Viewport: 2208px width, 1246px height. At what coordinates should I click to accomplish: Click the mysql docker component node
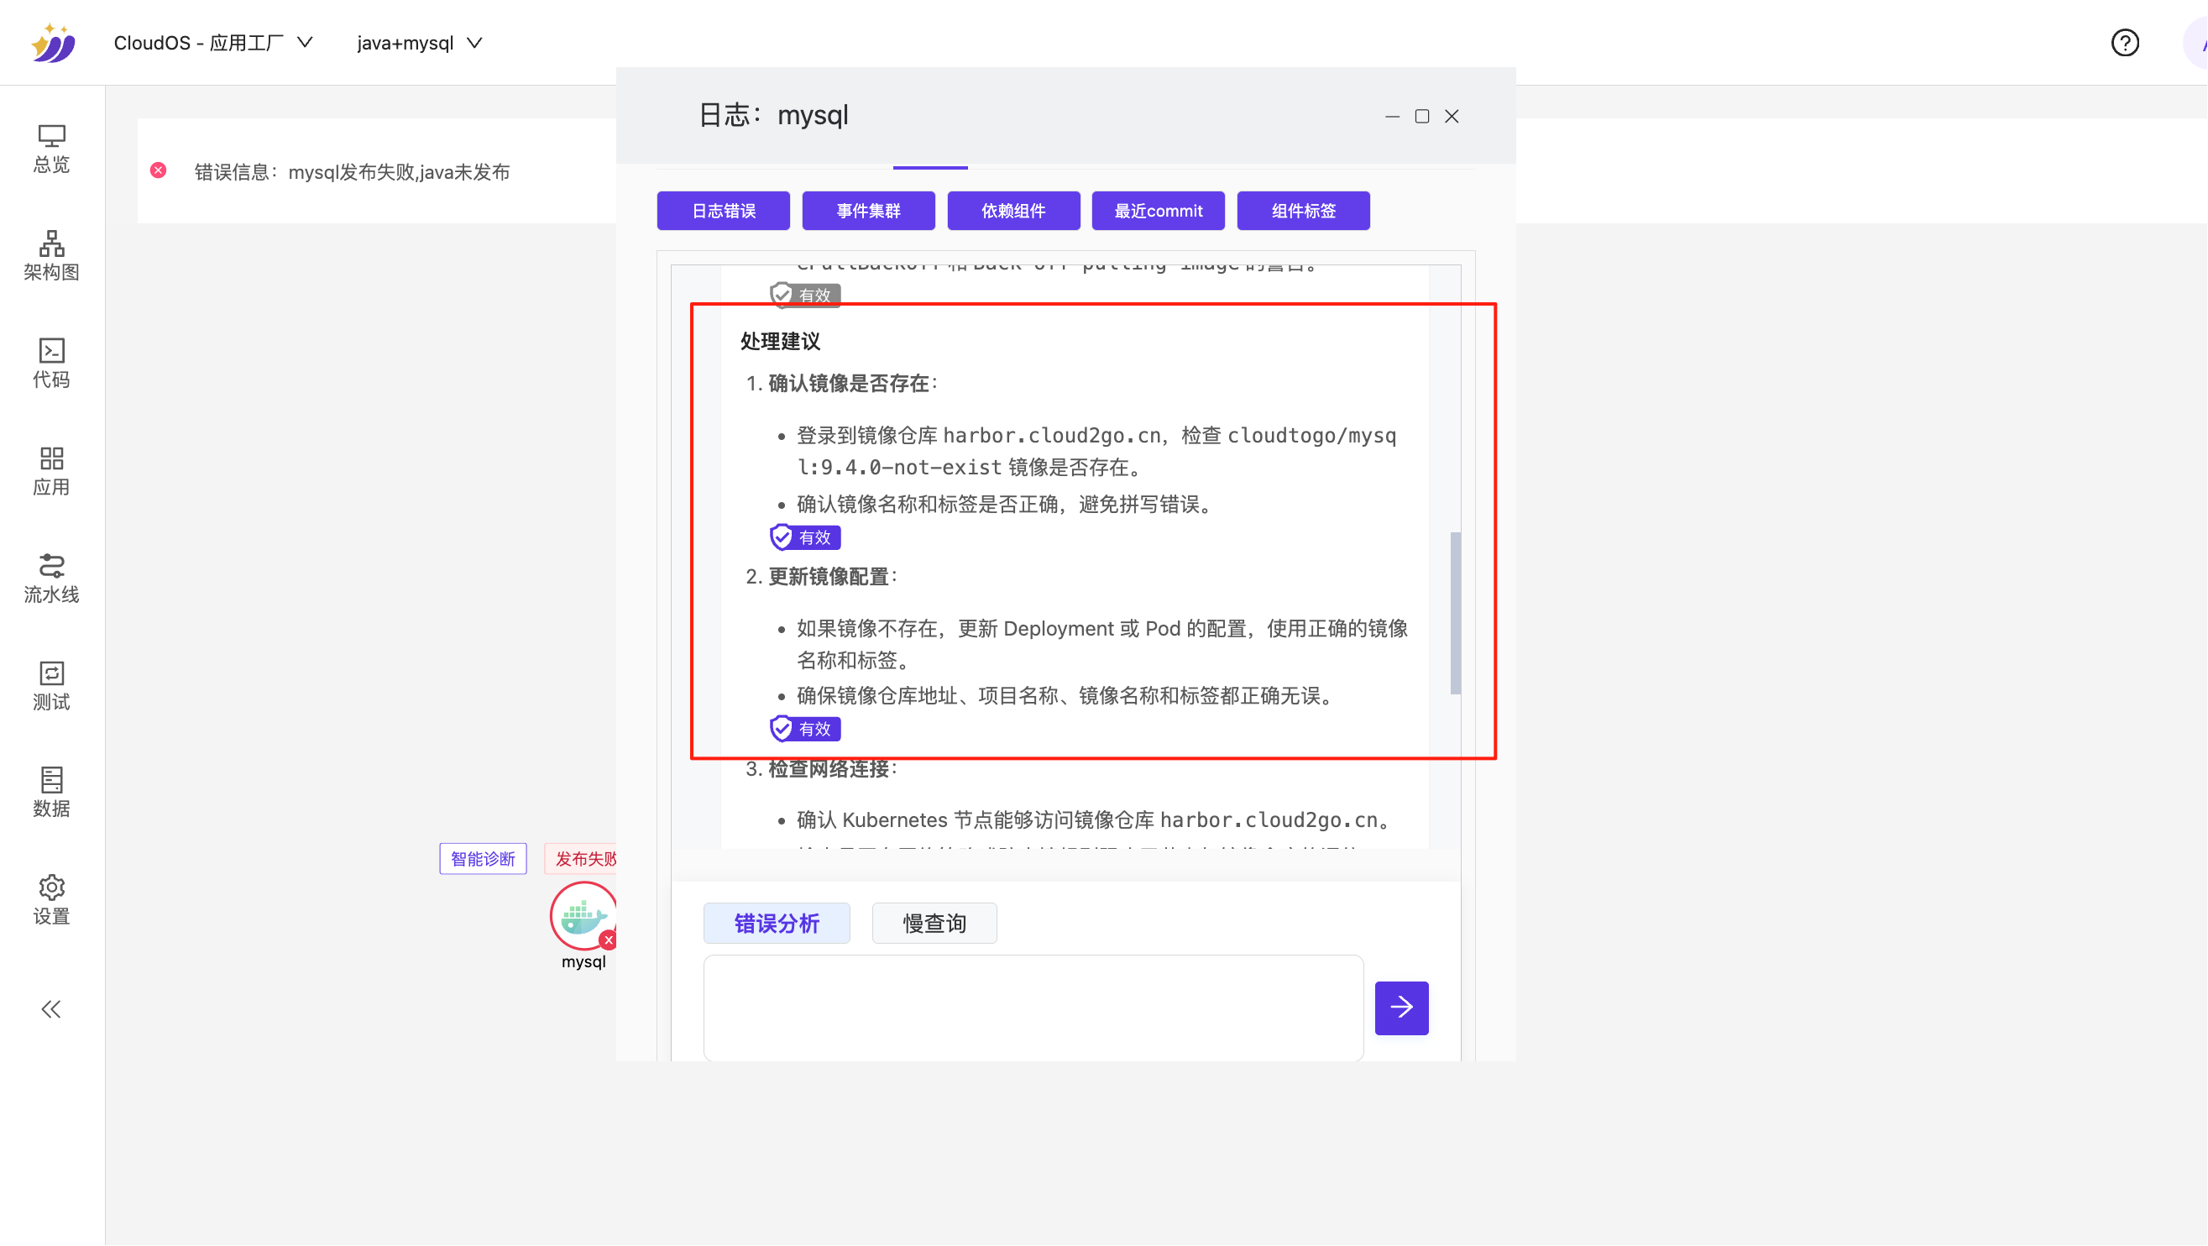[x=583, y=917]
